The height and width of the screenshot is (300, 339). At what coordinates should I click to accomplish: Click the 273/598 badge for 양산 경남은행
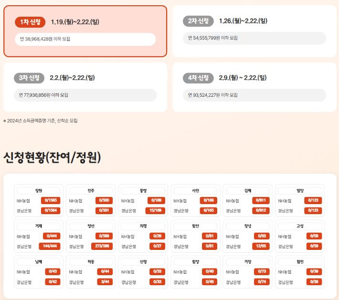click(x=102, y=246)
